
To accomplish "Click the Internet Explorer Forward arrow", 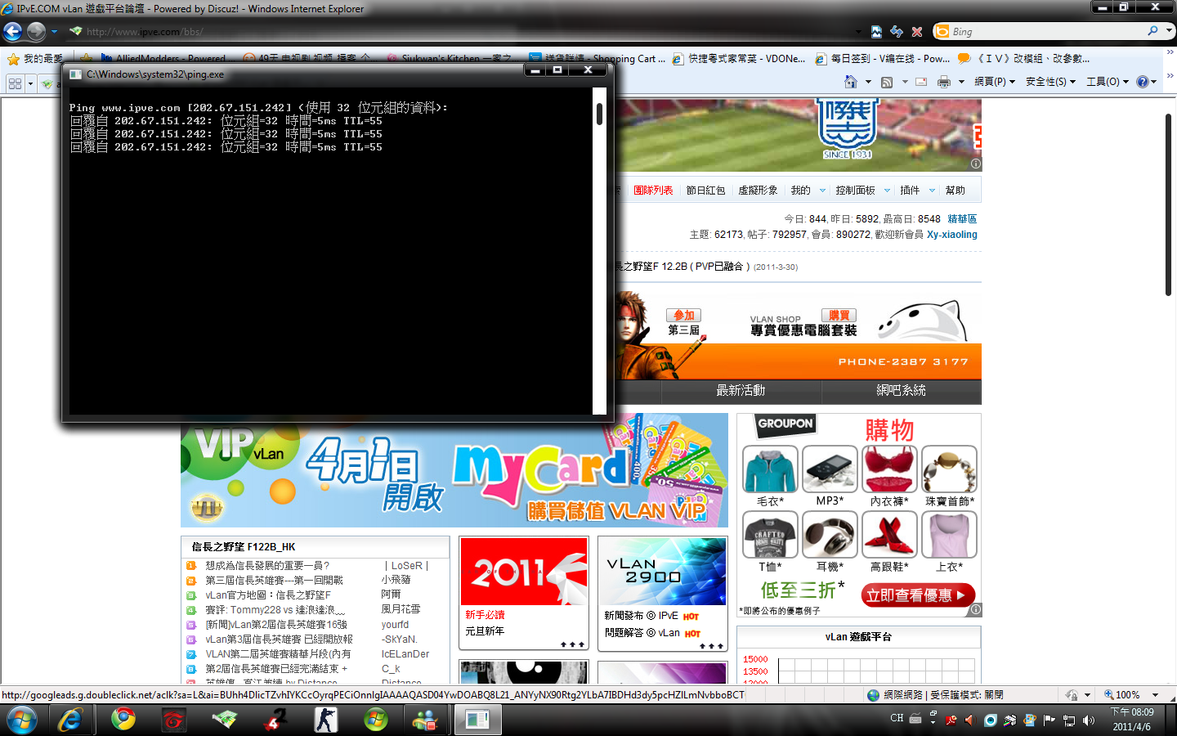I will tap(36, 32).
